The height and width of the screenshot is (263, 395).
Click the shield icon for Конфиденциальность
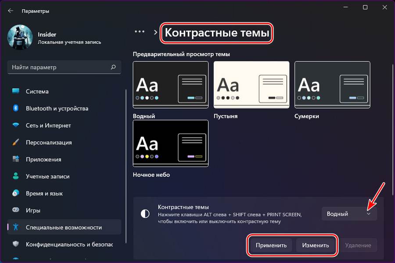16,244
